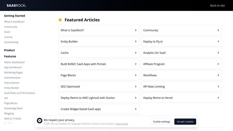Go Back to site from header

[x=217, y=6]
